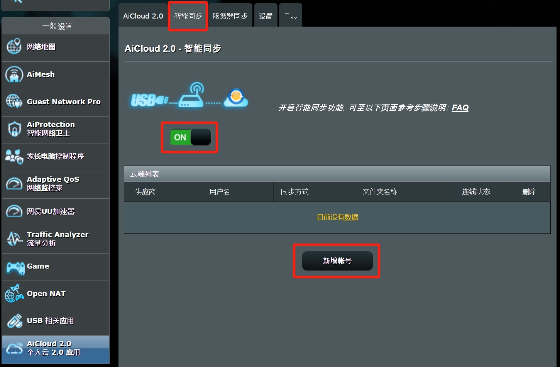Click the 用户名 column header
The height and width of the screenshot is (367, 560).
[220, 192]
